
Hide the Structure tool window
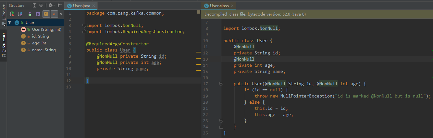click(x=59, y=6)
